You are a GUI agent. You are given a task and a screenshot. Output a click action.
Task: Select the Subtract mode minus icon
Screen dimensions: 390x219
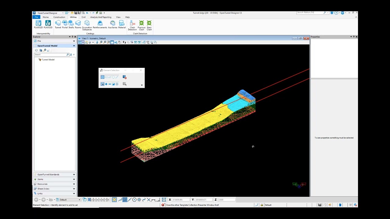tap(110, 84)
